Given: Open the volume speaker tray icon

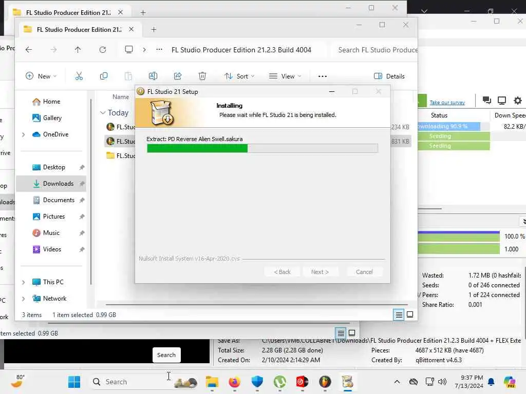Looking at the screenshot, I should pos(442,382).
